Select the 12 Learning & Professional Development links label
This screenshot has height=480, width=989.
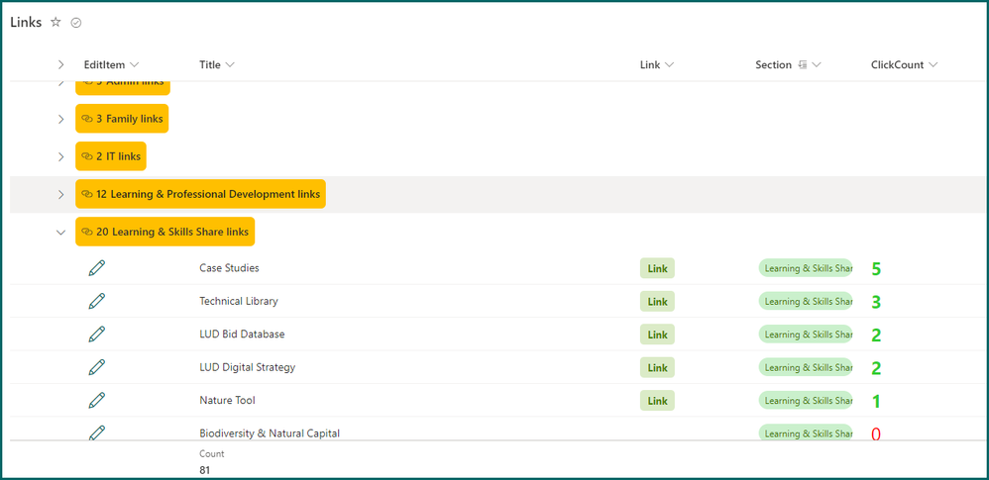(x=200, y=194)
